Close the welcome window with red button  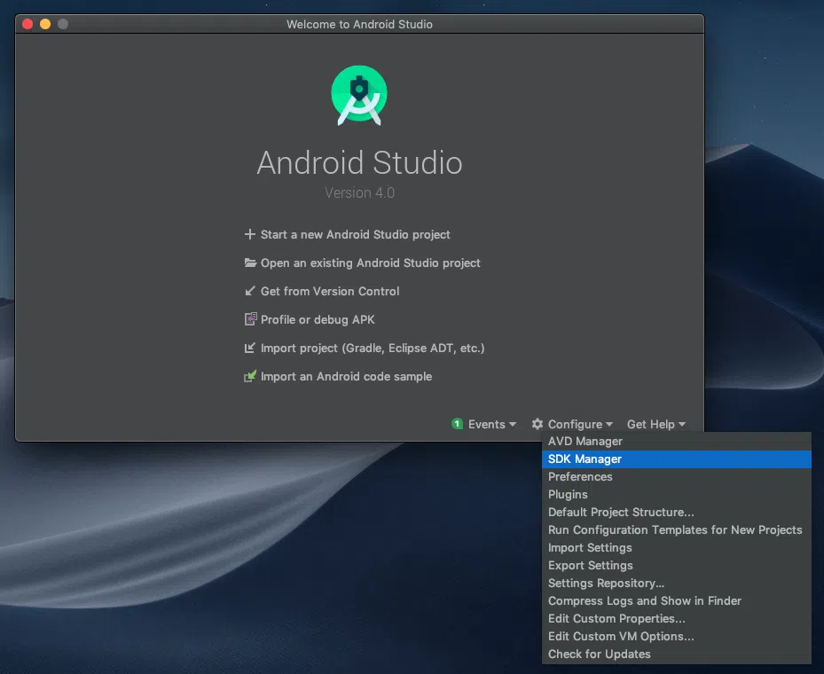click(x=27, y=24)
